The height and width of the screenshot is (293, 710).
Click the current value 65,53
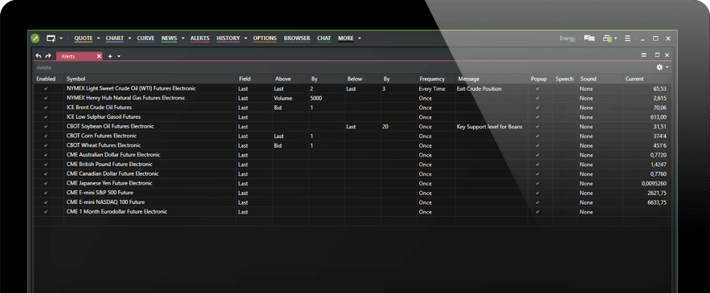[659, 89]
